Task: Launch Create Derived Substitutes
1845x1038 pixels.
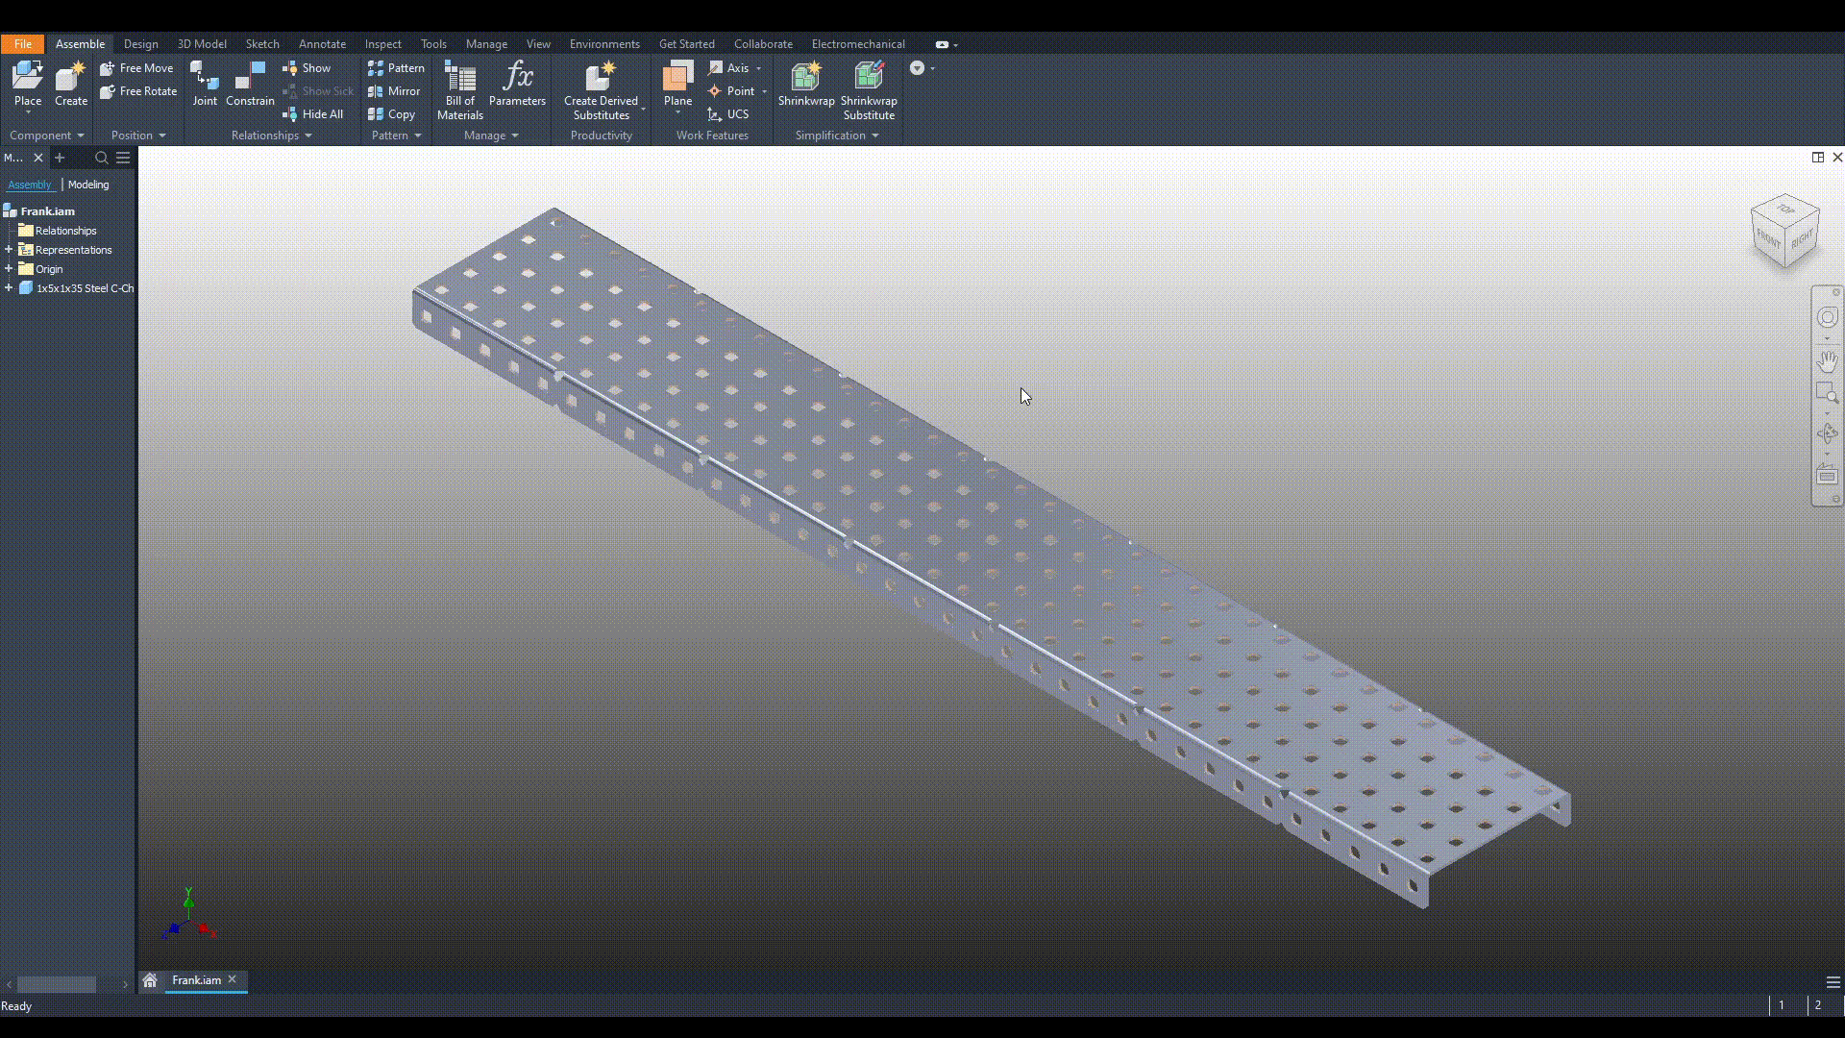Action: 601,90
